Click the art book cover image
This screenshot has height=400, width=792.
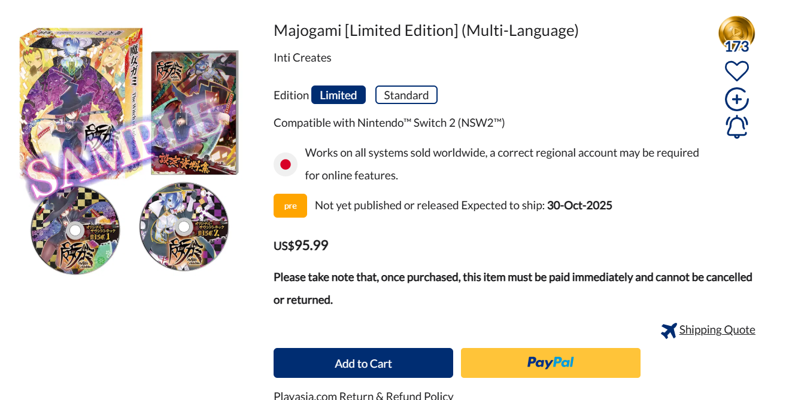click(x=195, y=112)
